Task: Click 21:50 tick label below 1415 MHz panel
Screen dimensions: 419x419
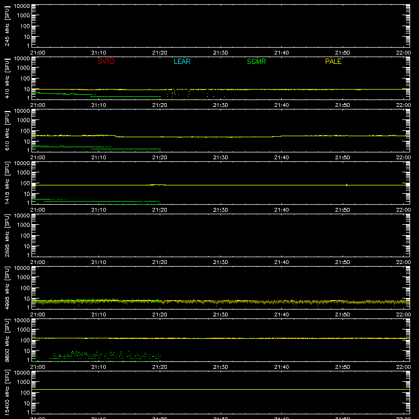Action: pyautogui.click(x=343, y=210)
